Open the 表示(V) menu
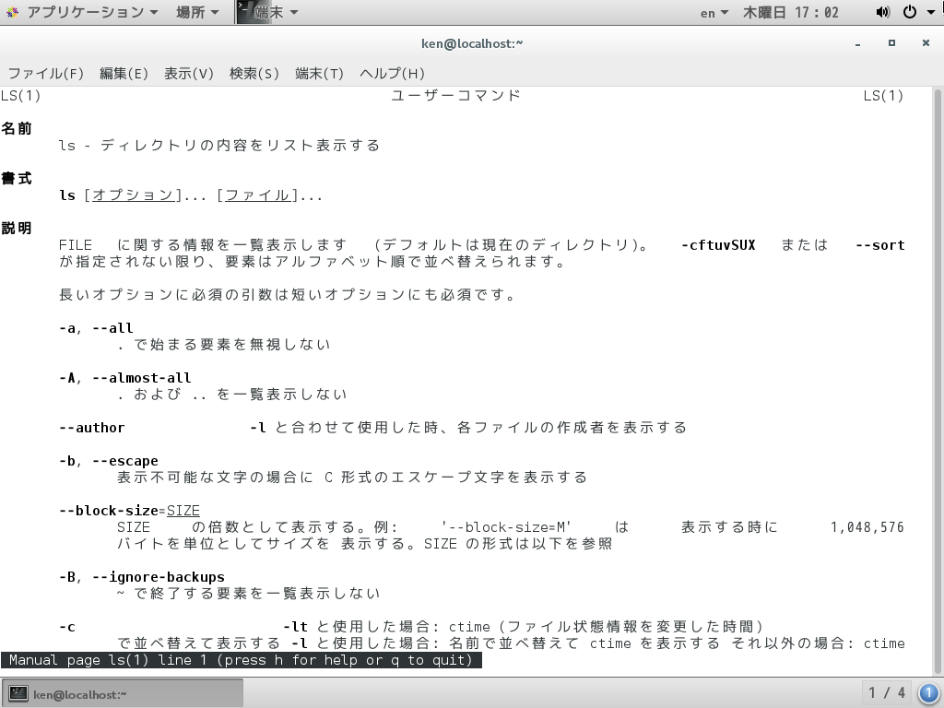Viewport: 944px width, 708px height. coord(188,74)
